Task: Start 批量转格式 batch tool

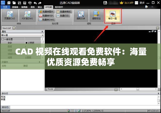Action: point(64,12)
